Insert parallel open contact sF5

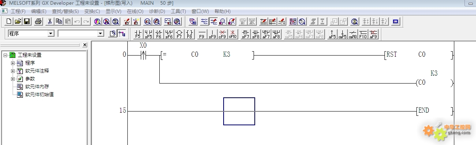[148, 34]
